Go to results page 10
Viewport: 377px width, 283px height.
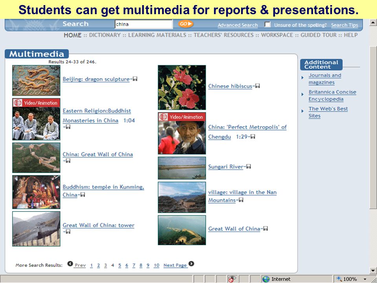(157, 265)
